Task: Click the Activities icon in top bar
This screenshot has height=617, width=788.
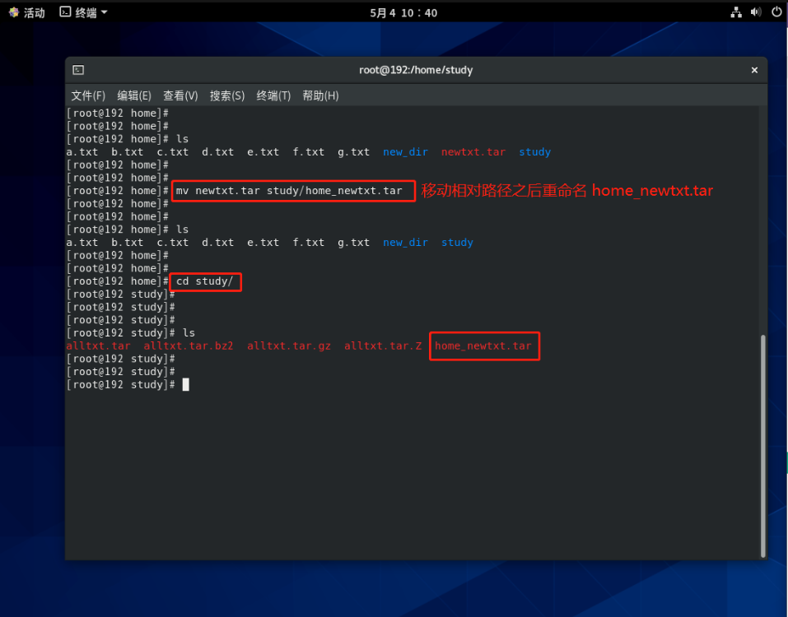Action: (x=13, y=12)
